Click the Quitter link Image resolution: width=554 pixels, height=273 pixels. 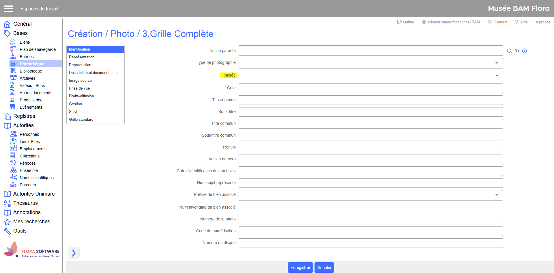pos(406,22)
